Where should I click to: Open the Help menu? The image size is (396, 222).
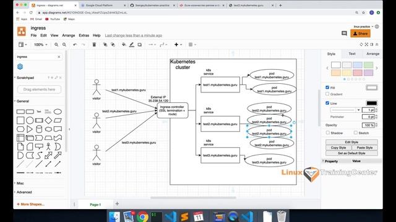[x=97, y=36]
